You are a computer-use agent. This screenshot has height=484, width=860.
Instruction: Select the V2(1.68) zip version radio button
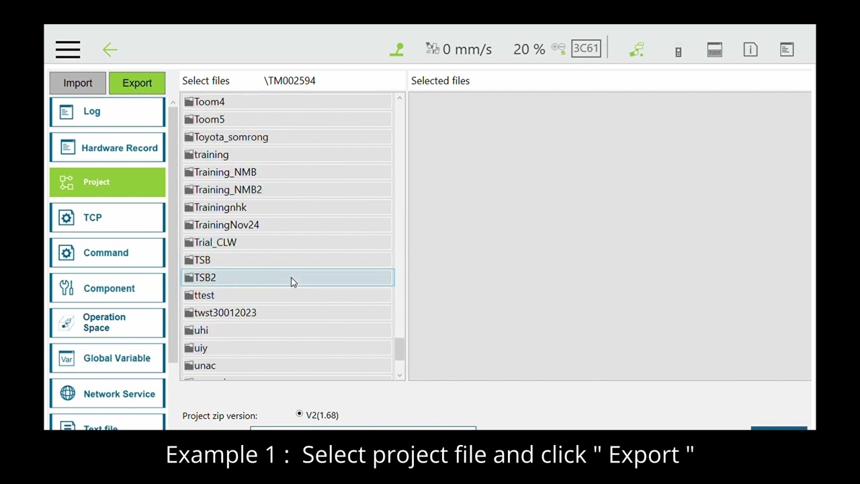(x=300, y=414)
